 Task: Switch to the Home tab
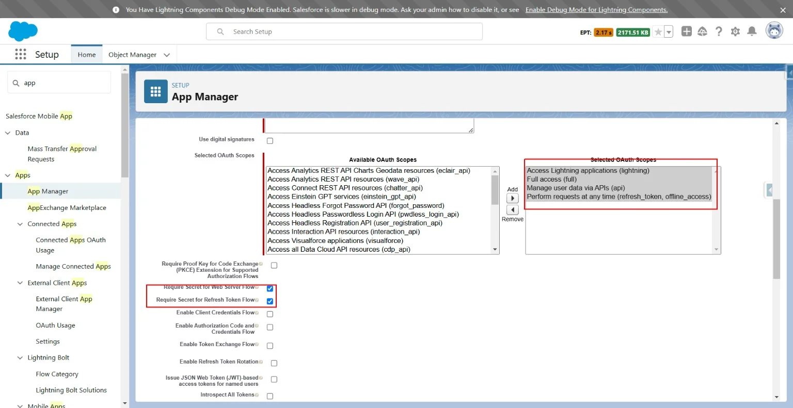87,55
